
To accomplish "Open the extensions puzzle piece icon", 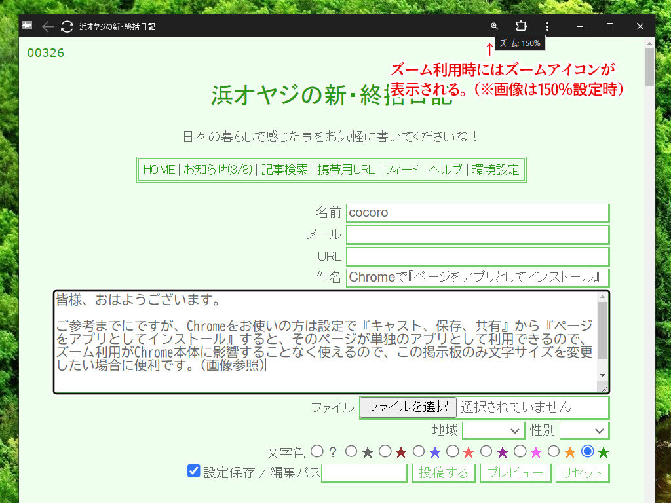I will (521, 26).
